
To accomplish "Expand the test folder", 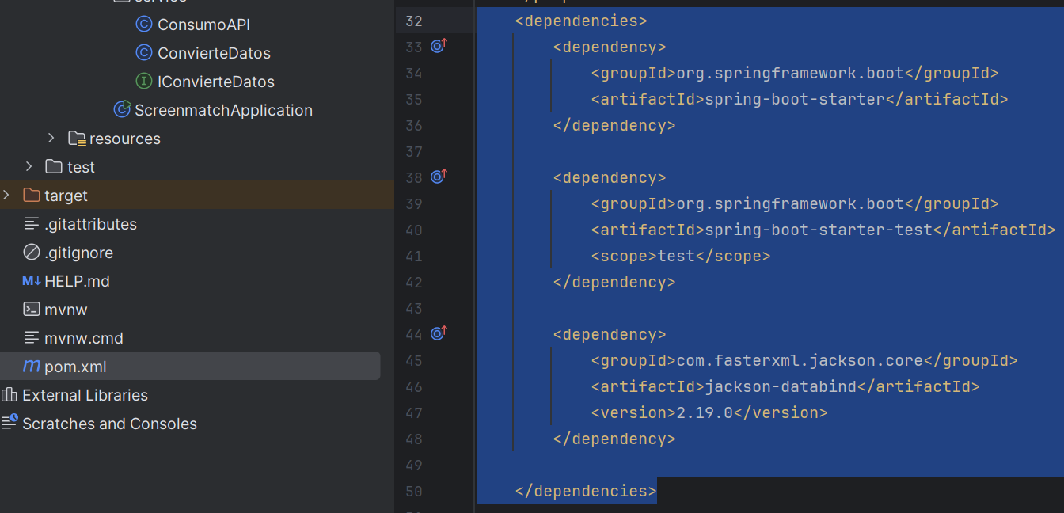I will pos(29,167).
